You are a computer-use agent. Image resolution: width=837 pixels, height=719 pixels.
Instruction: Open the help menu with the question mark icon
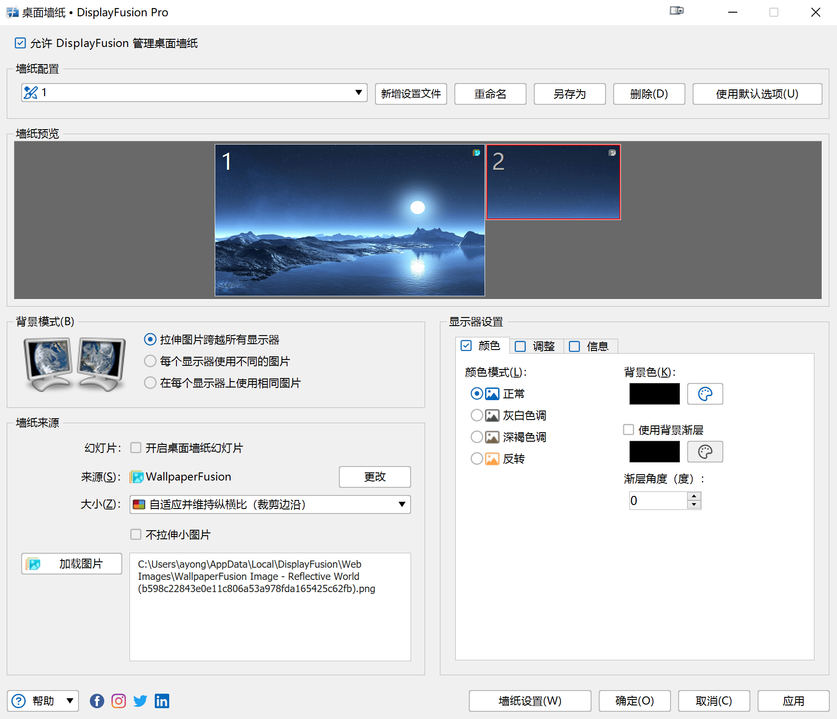click(18, 700)
